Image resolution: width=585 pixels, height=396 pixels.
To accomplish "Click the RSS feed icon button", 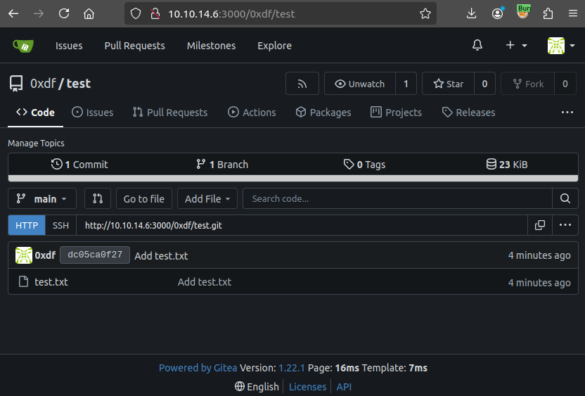I will coord(302,84).
